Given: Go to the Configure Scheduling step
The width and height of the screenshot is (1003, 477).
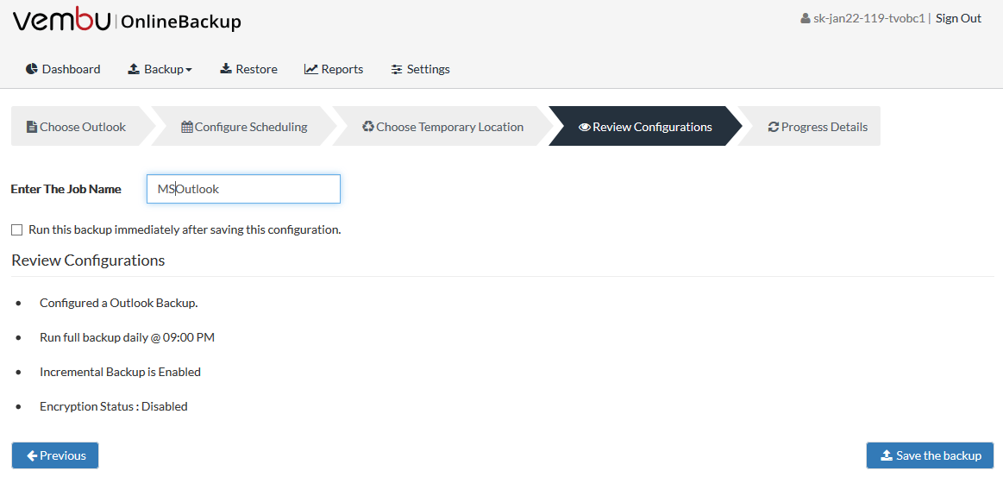Looking at the screenshot, I should 244,126.
